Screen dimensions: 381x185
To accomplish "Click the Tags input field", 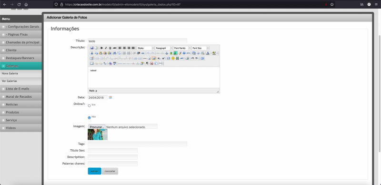I will click(137, 144).
